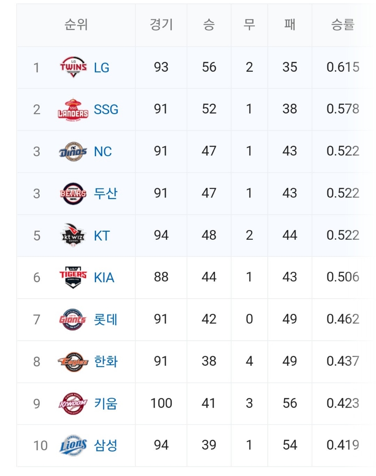Click the NC Dinos team logo
The width and height of the screenshot is (376, 476).
(x=73, y=152)
